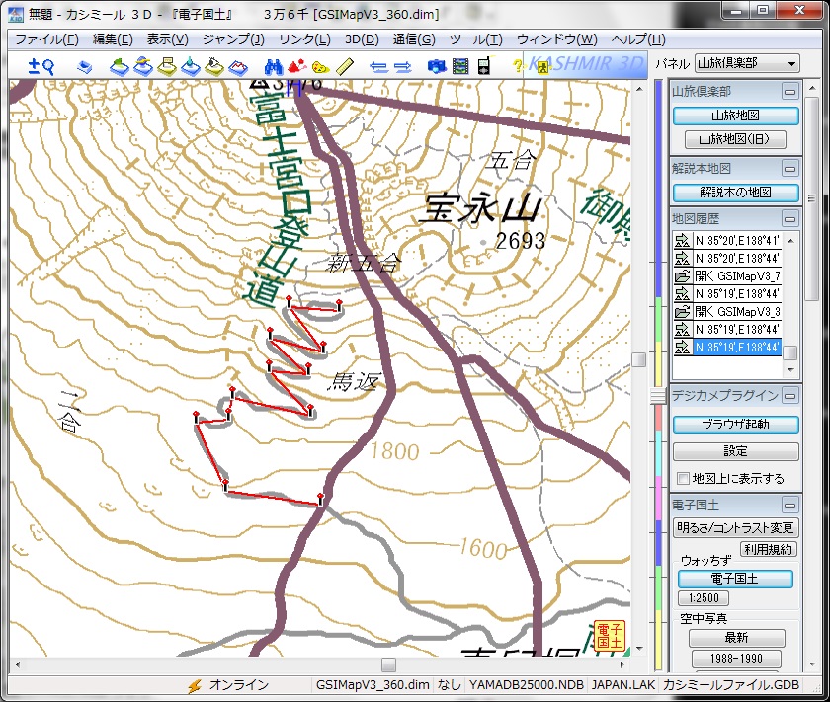
Task: Open the 通信(G) menu
Action: click(x=414, y=39)
